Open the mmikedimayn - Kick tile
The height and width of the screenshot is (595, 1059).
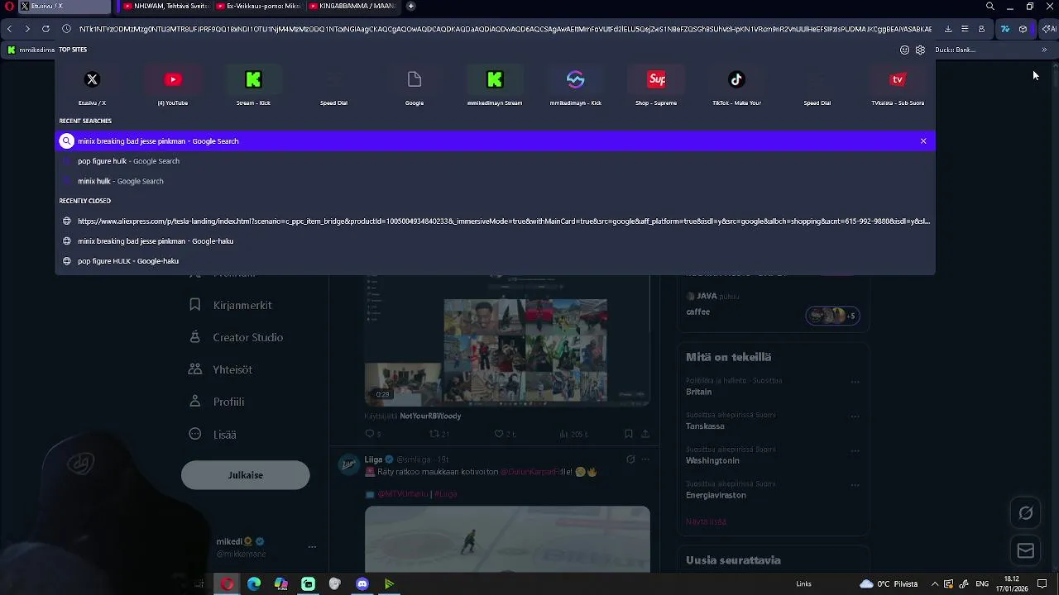[x=576, y=87]
